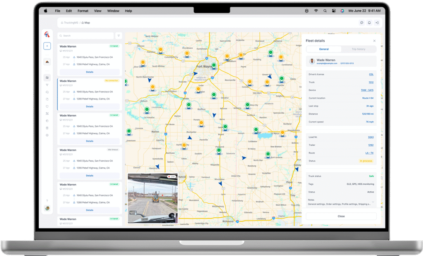Open the settings gear in sidebar

click(47, 135)
